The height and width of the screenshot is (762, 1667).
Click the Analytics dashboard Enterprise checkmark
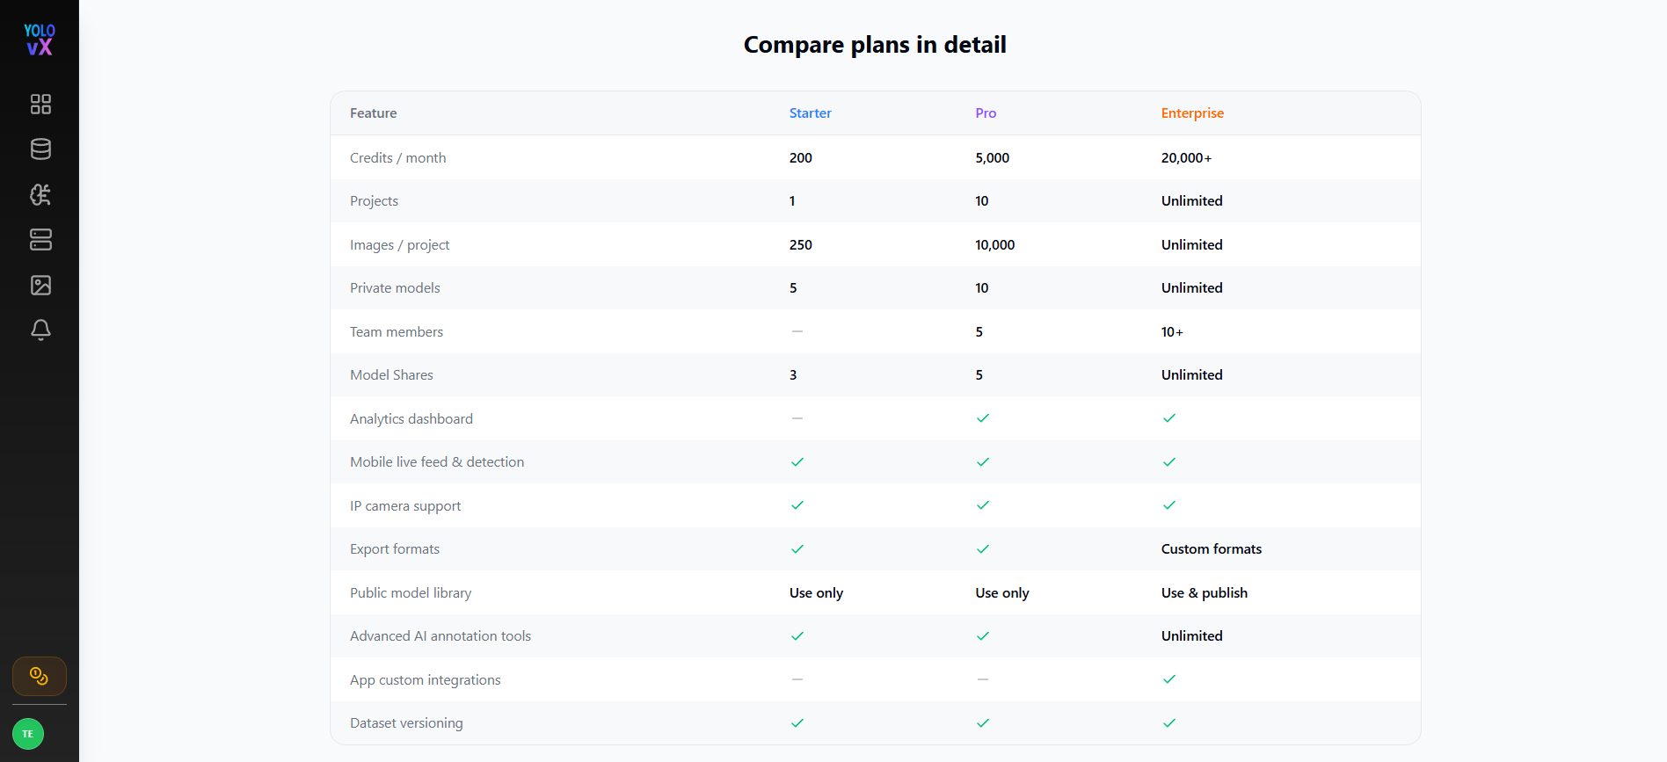pyautogui.click(x=1168, y=418)
